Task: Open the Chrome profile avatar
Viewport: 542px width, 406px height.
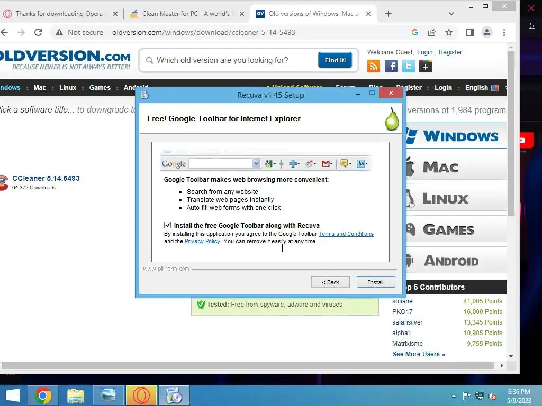Action: [487, 32]
